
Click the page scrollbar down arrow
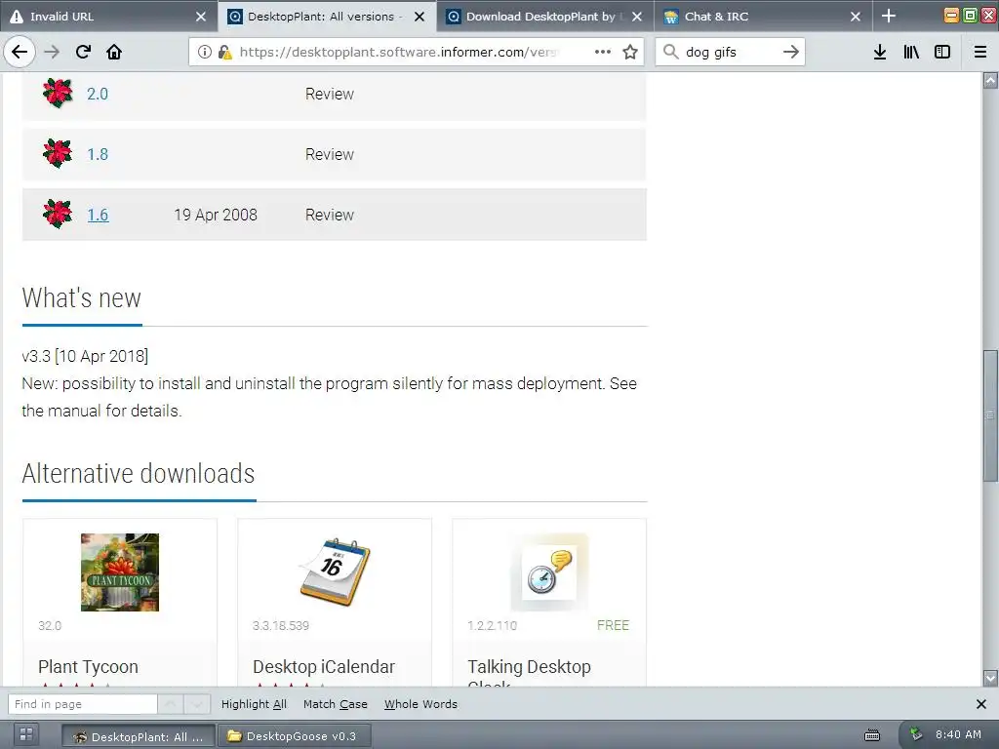(x=990, y=677)
